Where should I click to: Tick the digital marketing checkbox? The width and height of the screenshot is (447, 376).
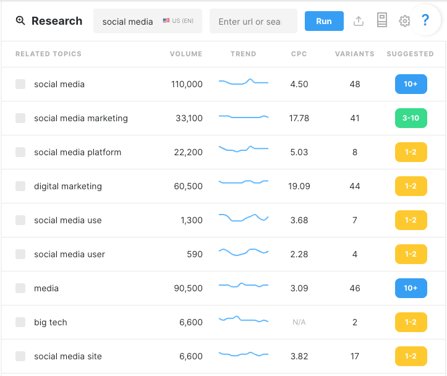point(20,186)
